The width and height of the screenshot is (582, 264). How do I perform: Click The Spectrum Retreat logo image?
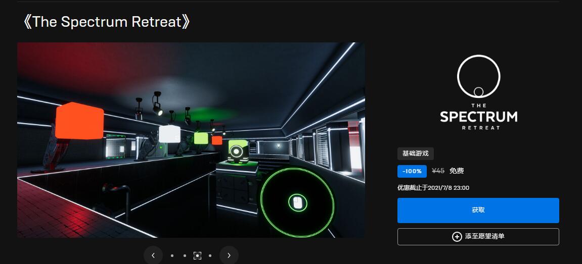[x=478, y=92]
